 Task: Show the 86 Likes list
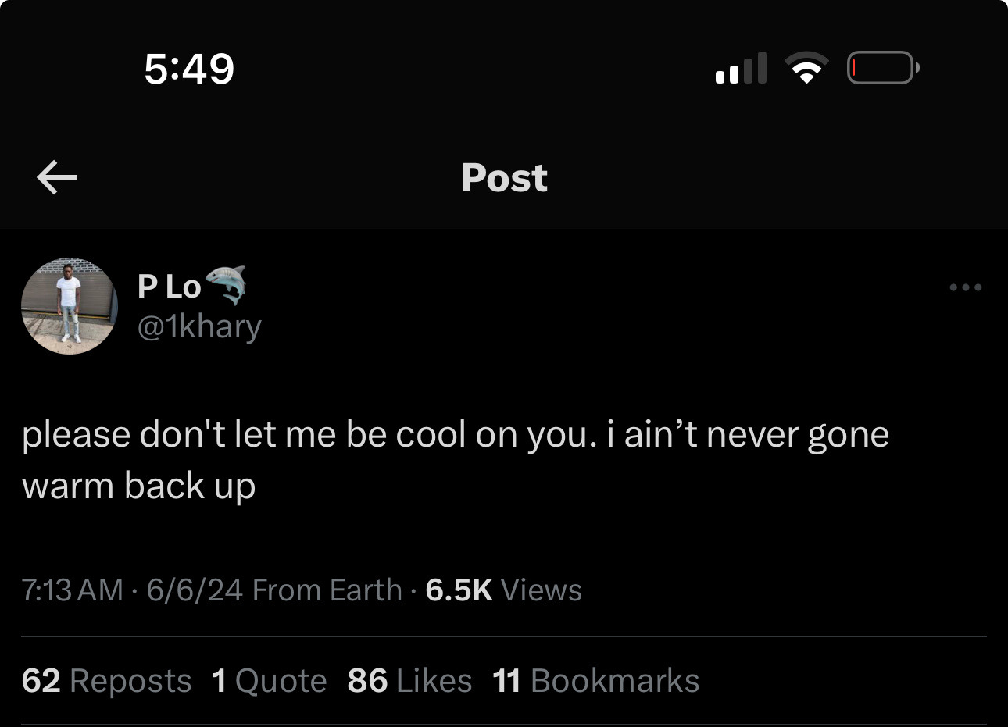[409, 680]
